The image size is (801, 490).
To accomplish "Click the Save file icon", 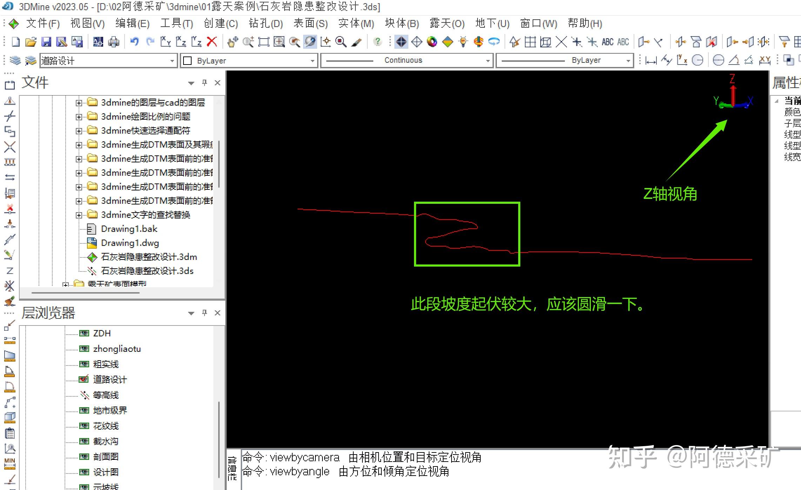I will click(x=46, y=41).
